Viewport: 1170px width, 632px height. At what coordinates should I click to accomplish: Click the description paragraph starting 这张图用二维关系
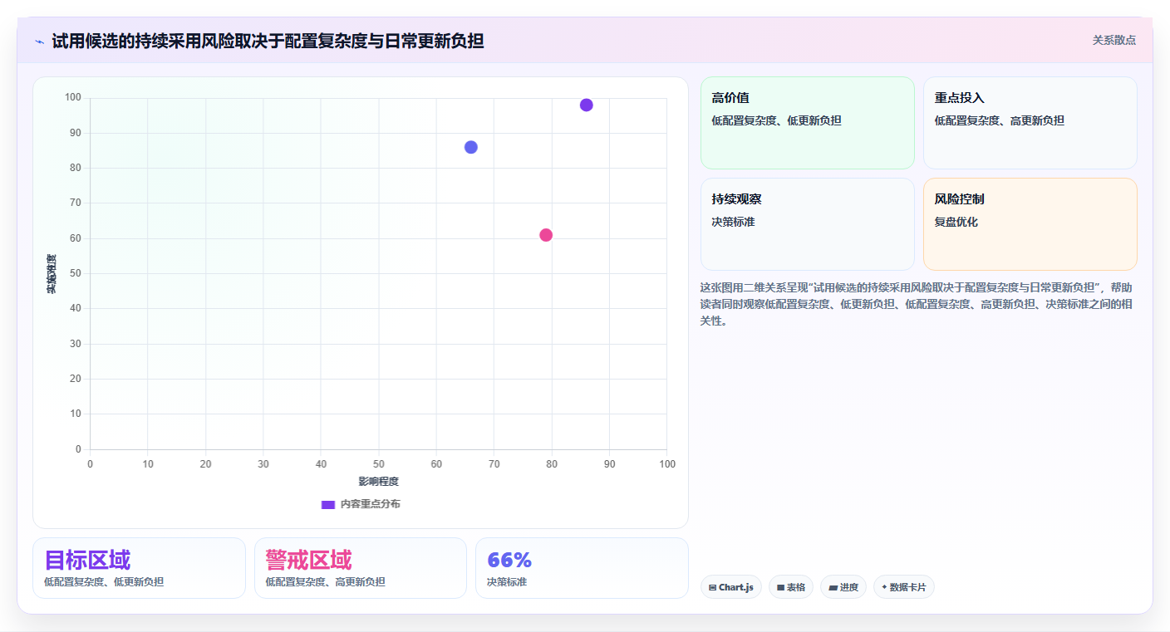pyautogui.click(x=917, y=304)
